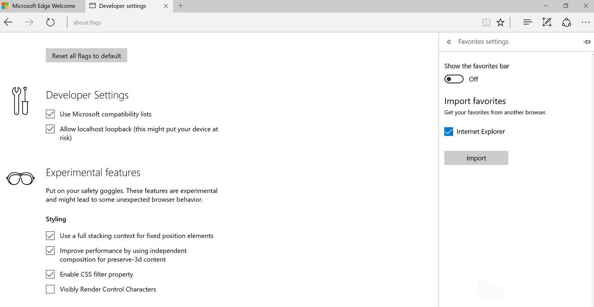The height and width of the screenshot is (307, 594).
Task: Click the Share icon in toolbar
Action: [566, 22]
